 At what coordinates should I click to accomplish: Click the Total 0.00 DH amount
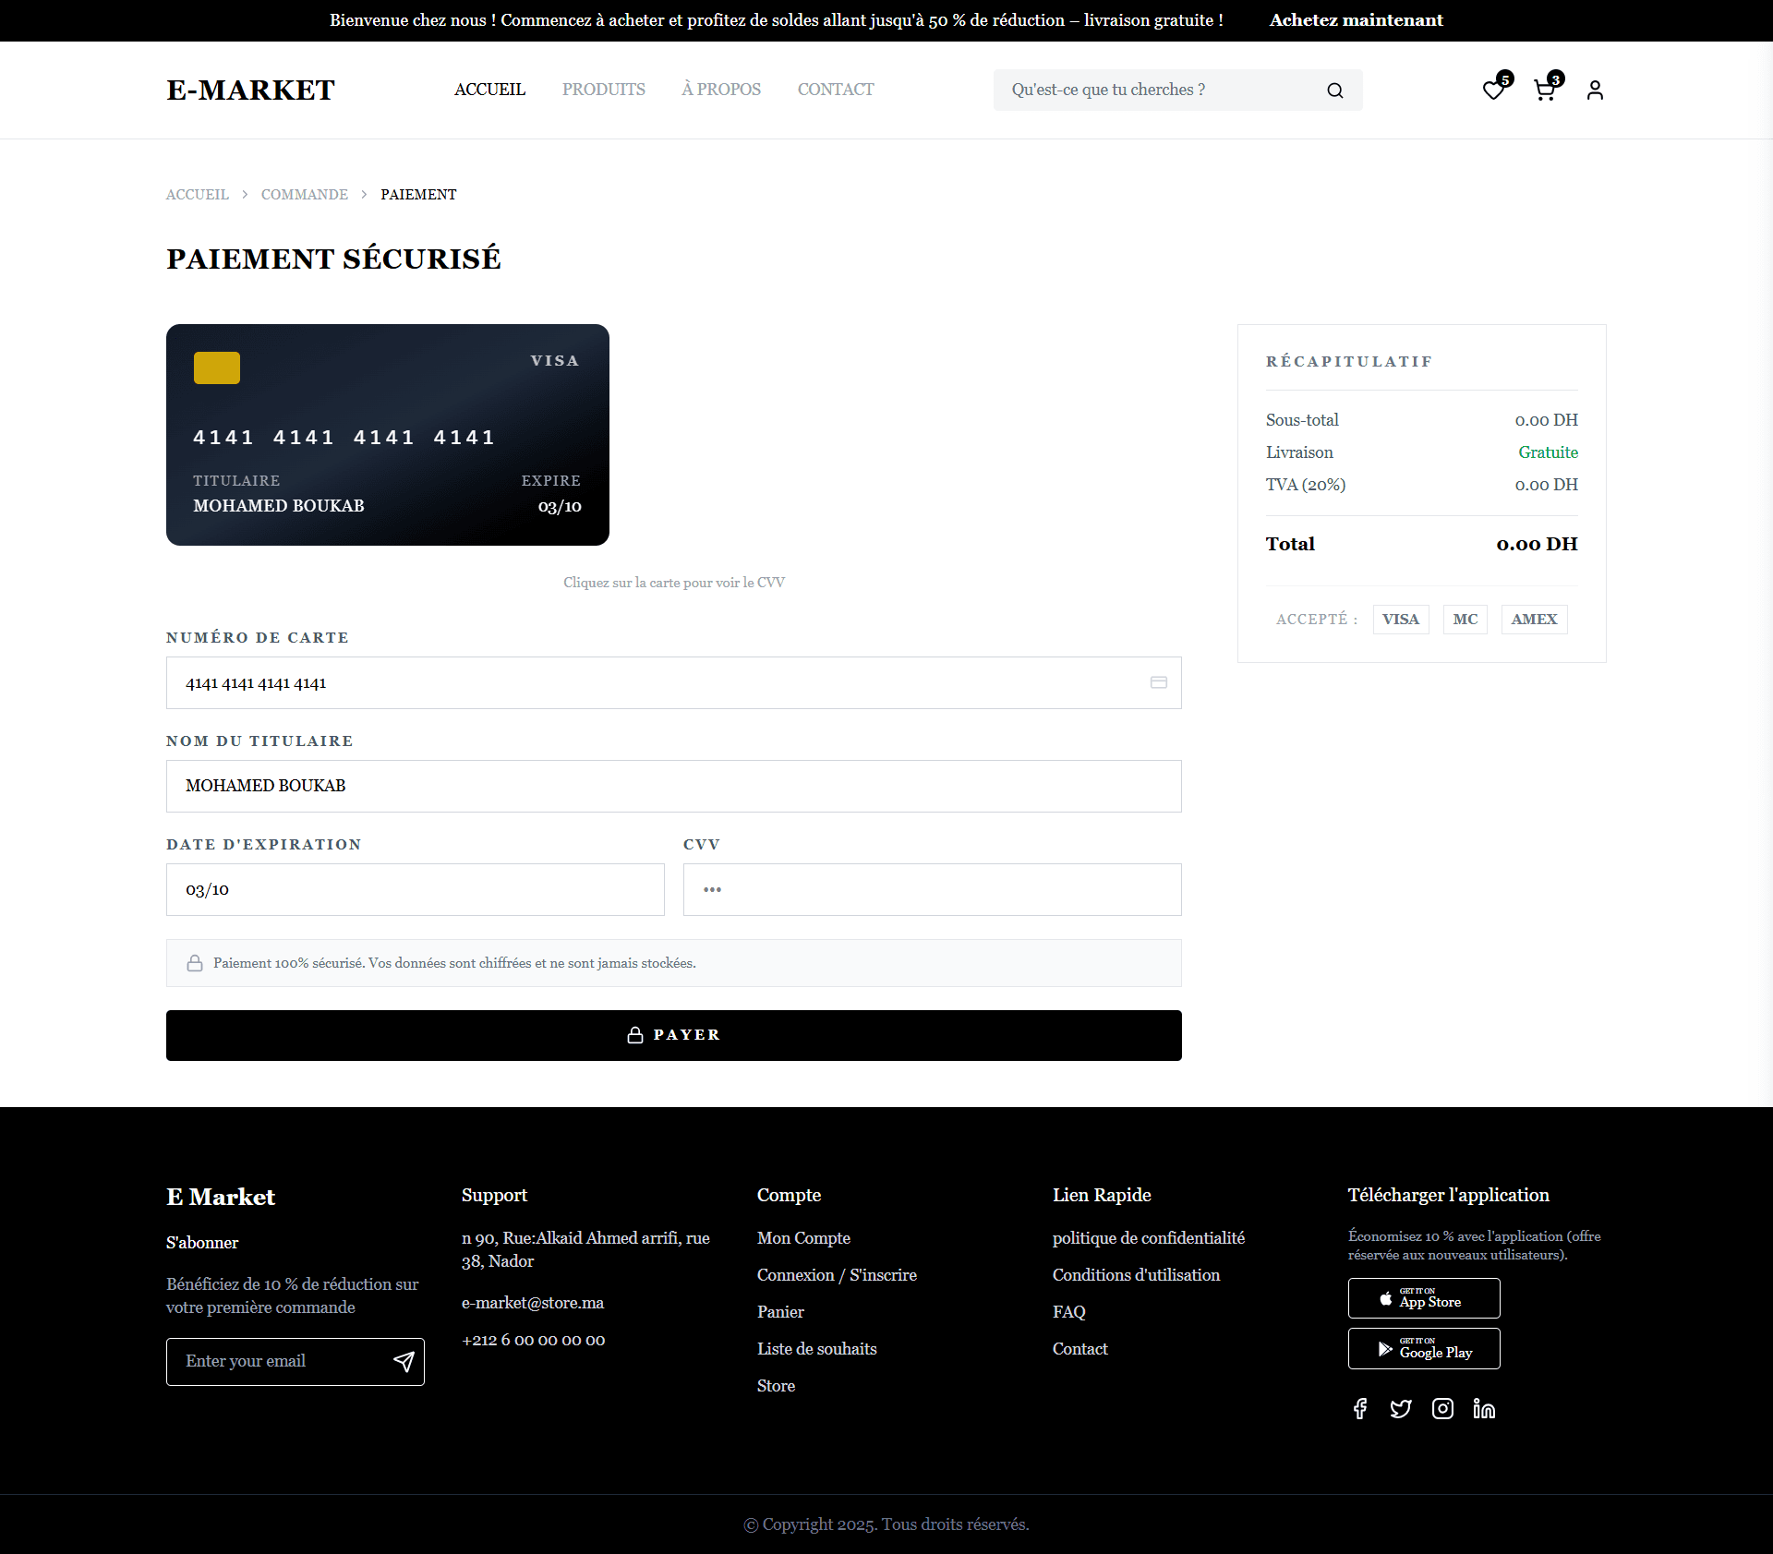1537,544
